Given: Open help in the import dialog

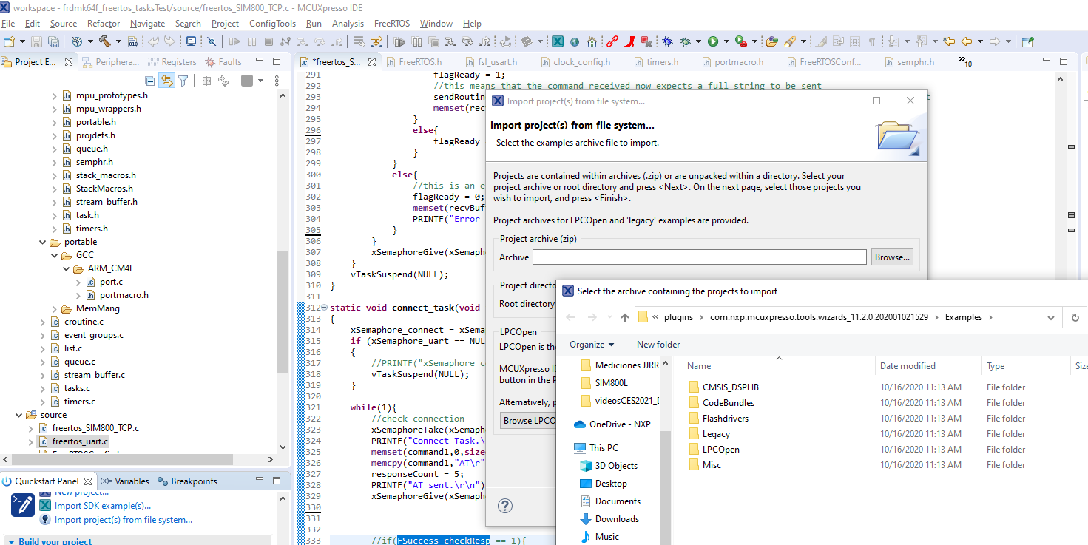Looking at the screenshot, I should pos(505,506).
